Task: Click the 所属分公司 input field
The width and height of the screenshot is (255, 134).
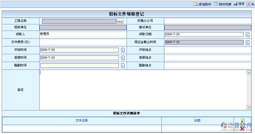Action: 208,21
